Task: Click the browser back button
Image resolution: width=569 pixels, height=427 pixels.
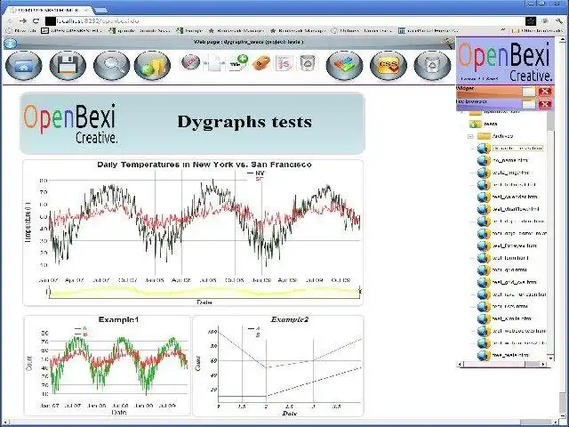Action: [11, 21]
